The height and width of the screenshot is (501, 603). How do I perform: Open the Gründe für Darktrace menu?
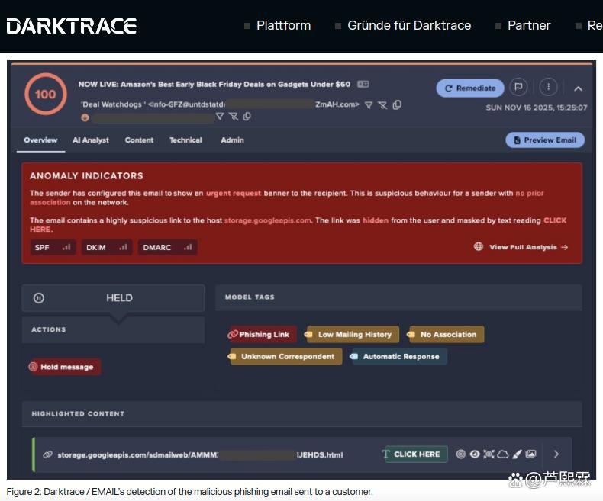click(x=409, y=25)
